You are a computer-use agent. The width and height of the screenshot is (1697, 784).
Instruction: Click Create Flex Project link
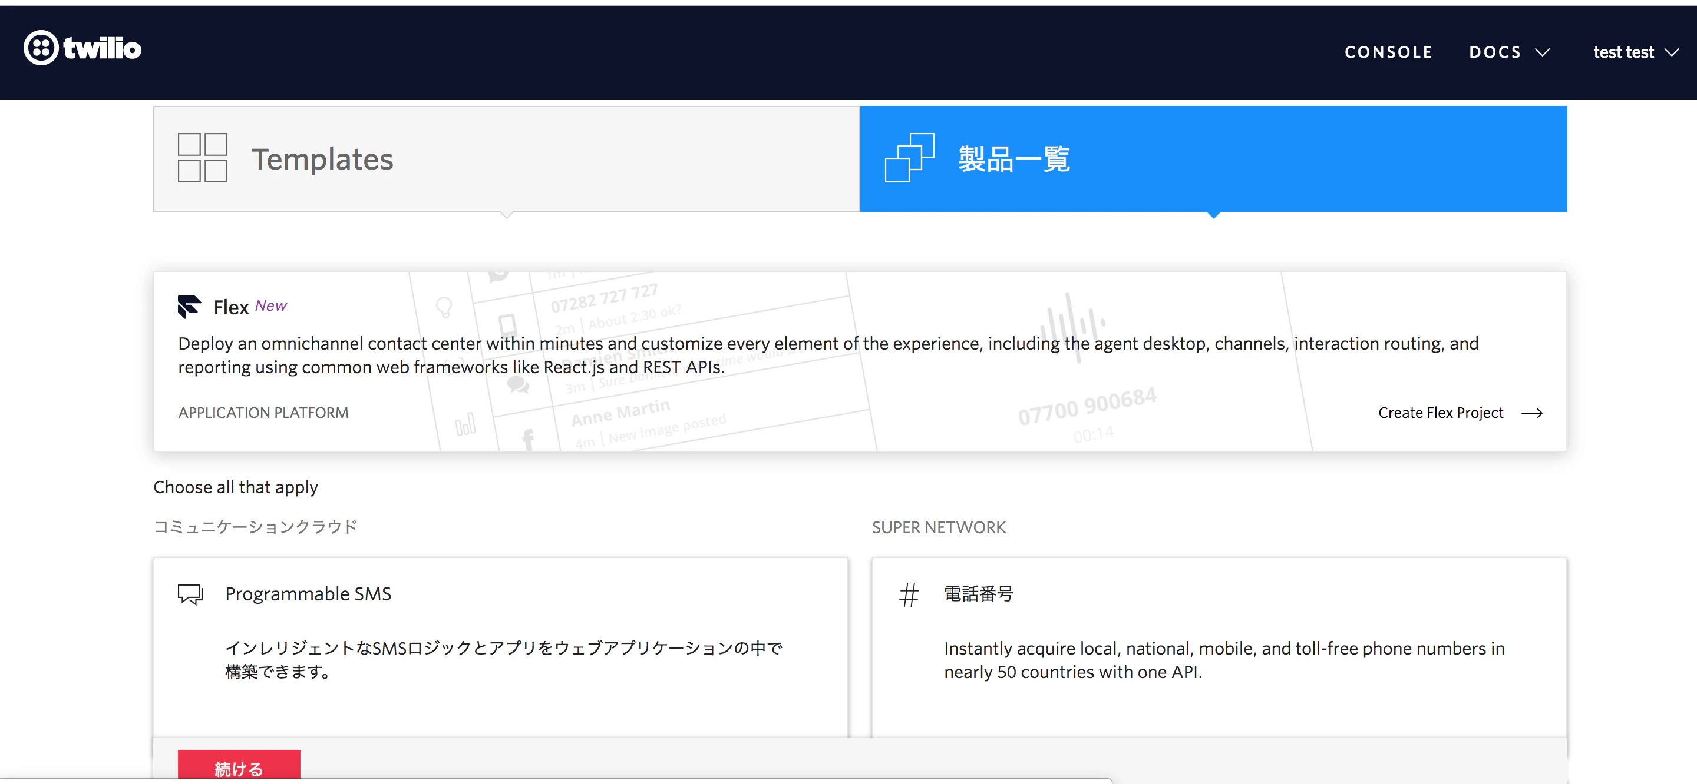(x=1441, y=413)
